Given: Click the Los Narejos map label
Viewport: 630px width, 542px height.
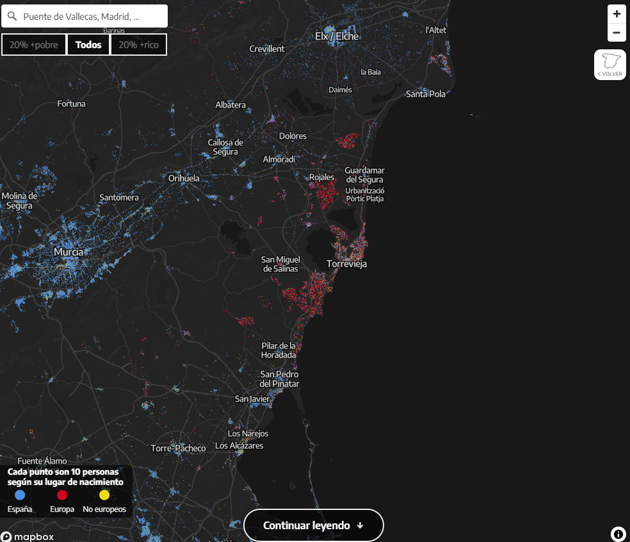Looking at the screenshot, I should [248, 434].
